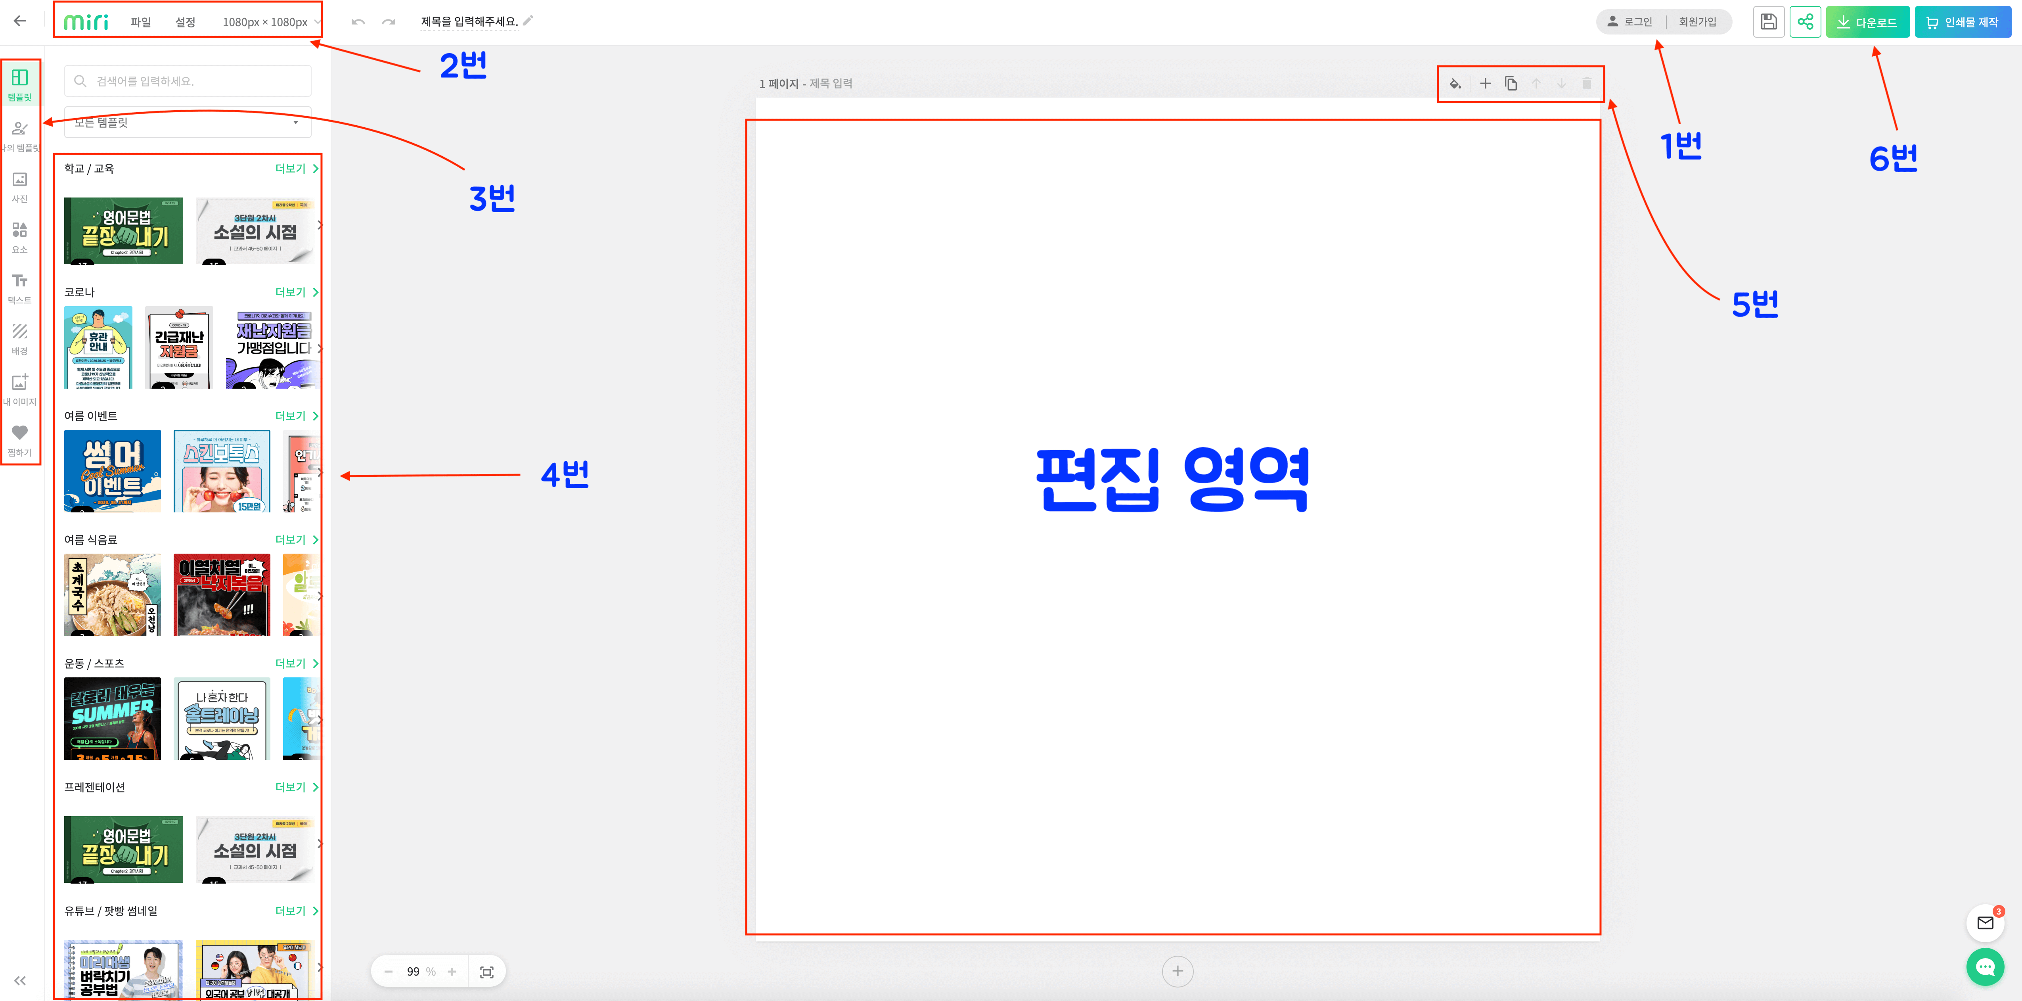Screen dimensions: 2022x1001
Task: Open the Background (배경) sidebar panel
Action: tap(19, 339)
